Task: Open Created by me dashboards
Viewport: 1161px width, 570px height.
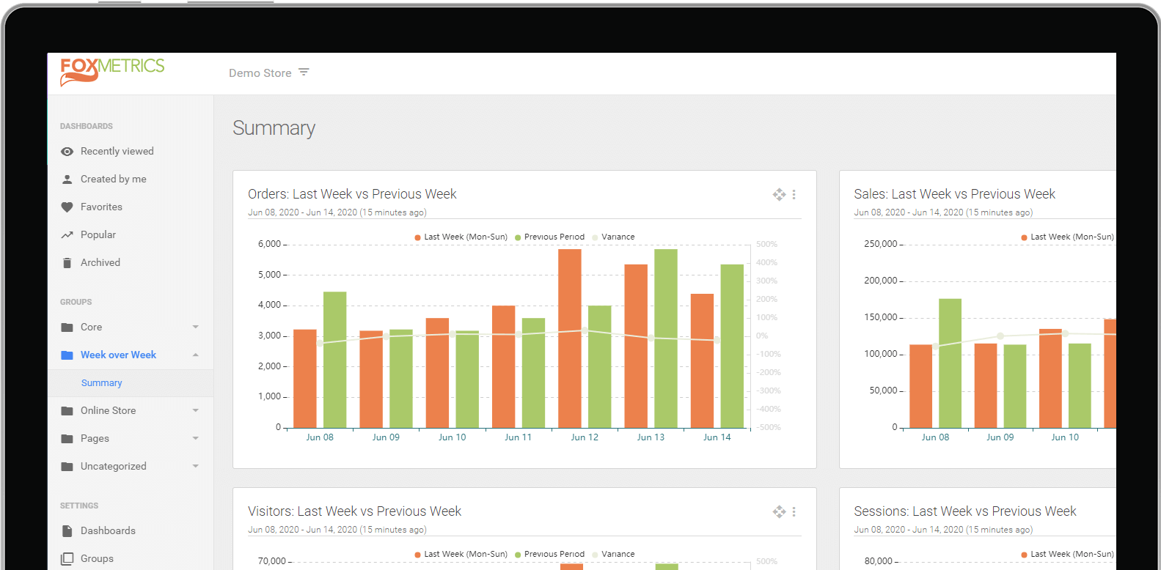Action: (x=114, y=179)
